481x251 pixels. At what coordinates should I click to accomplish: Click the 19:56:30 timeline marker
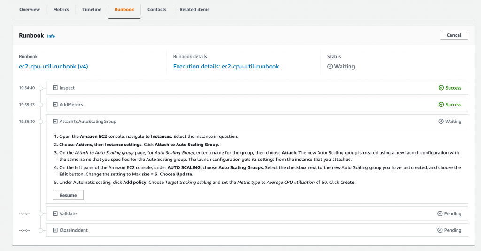(x=40, y=122)
